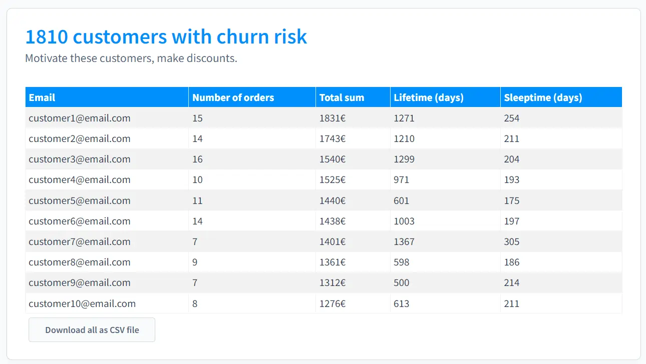Viewport: 646px width, 364px height.
Task: Sort by the Email column header
Action: point(107,97)
